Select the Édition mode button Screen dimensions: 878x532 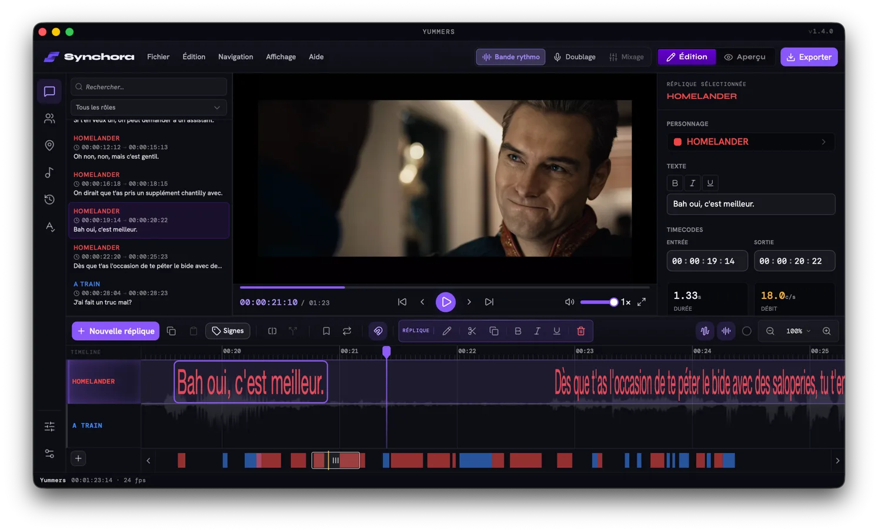(x=687, y=57)
